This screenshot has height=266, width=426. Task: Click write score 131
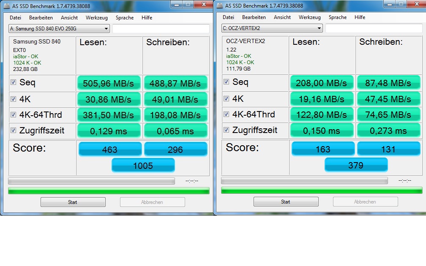click(388, 149)
